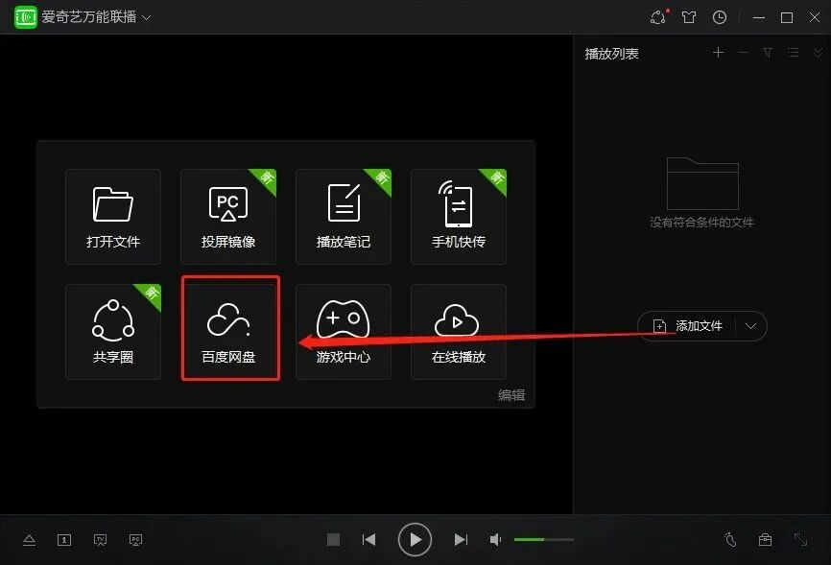The height and width of the screenshot is (565, 831).
Task: Open the 爱奇艺万能联播 title menu
Action: [x=96, y=17]
